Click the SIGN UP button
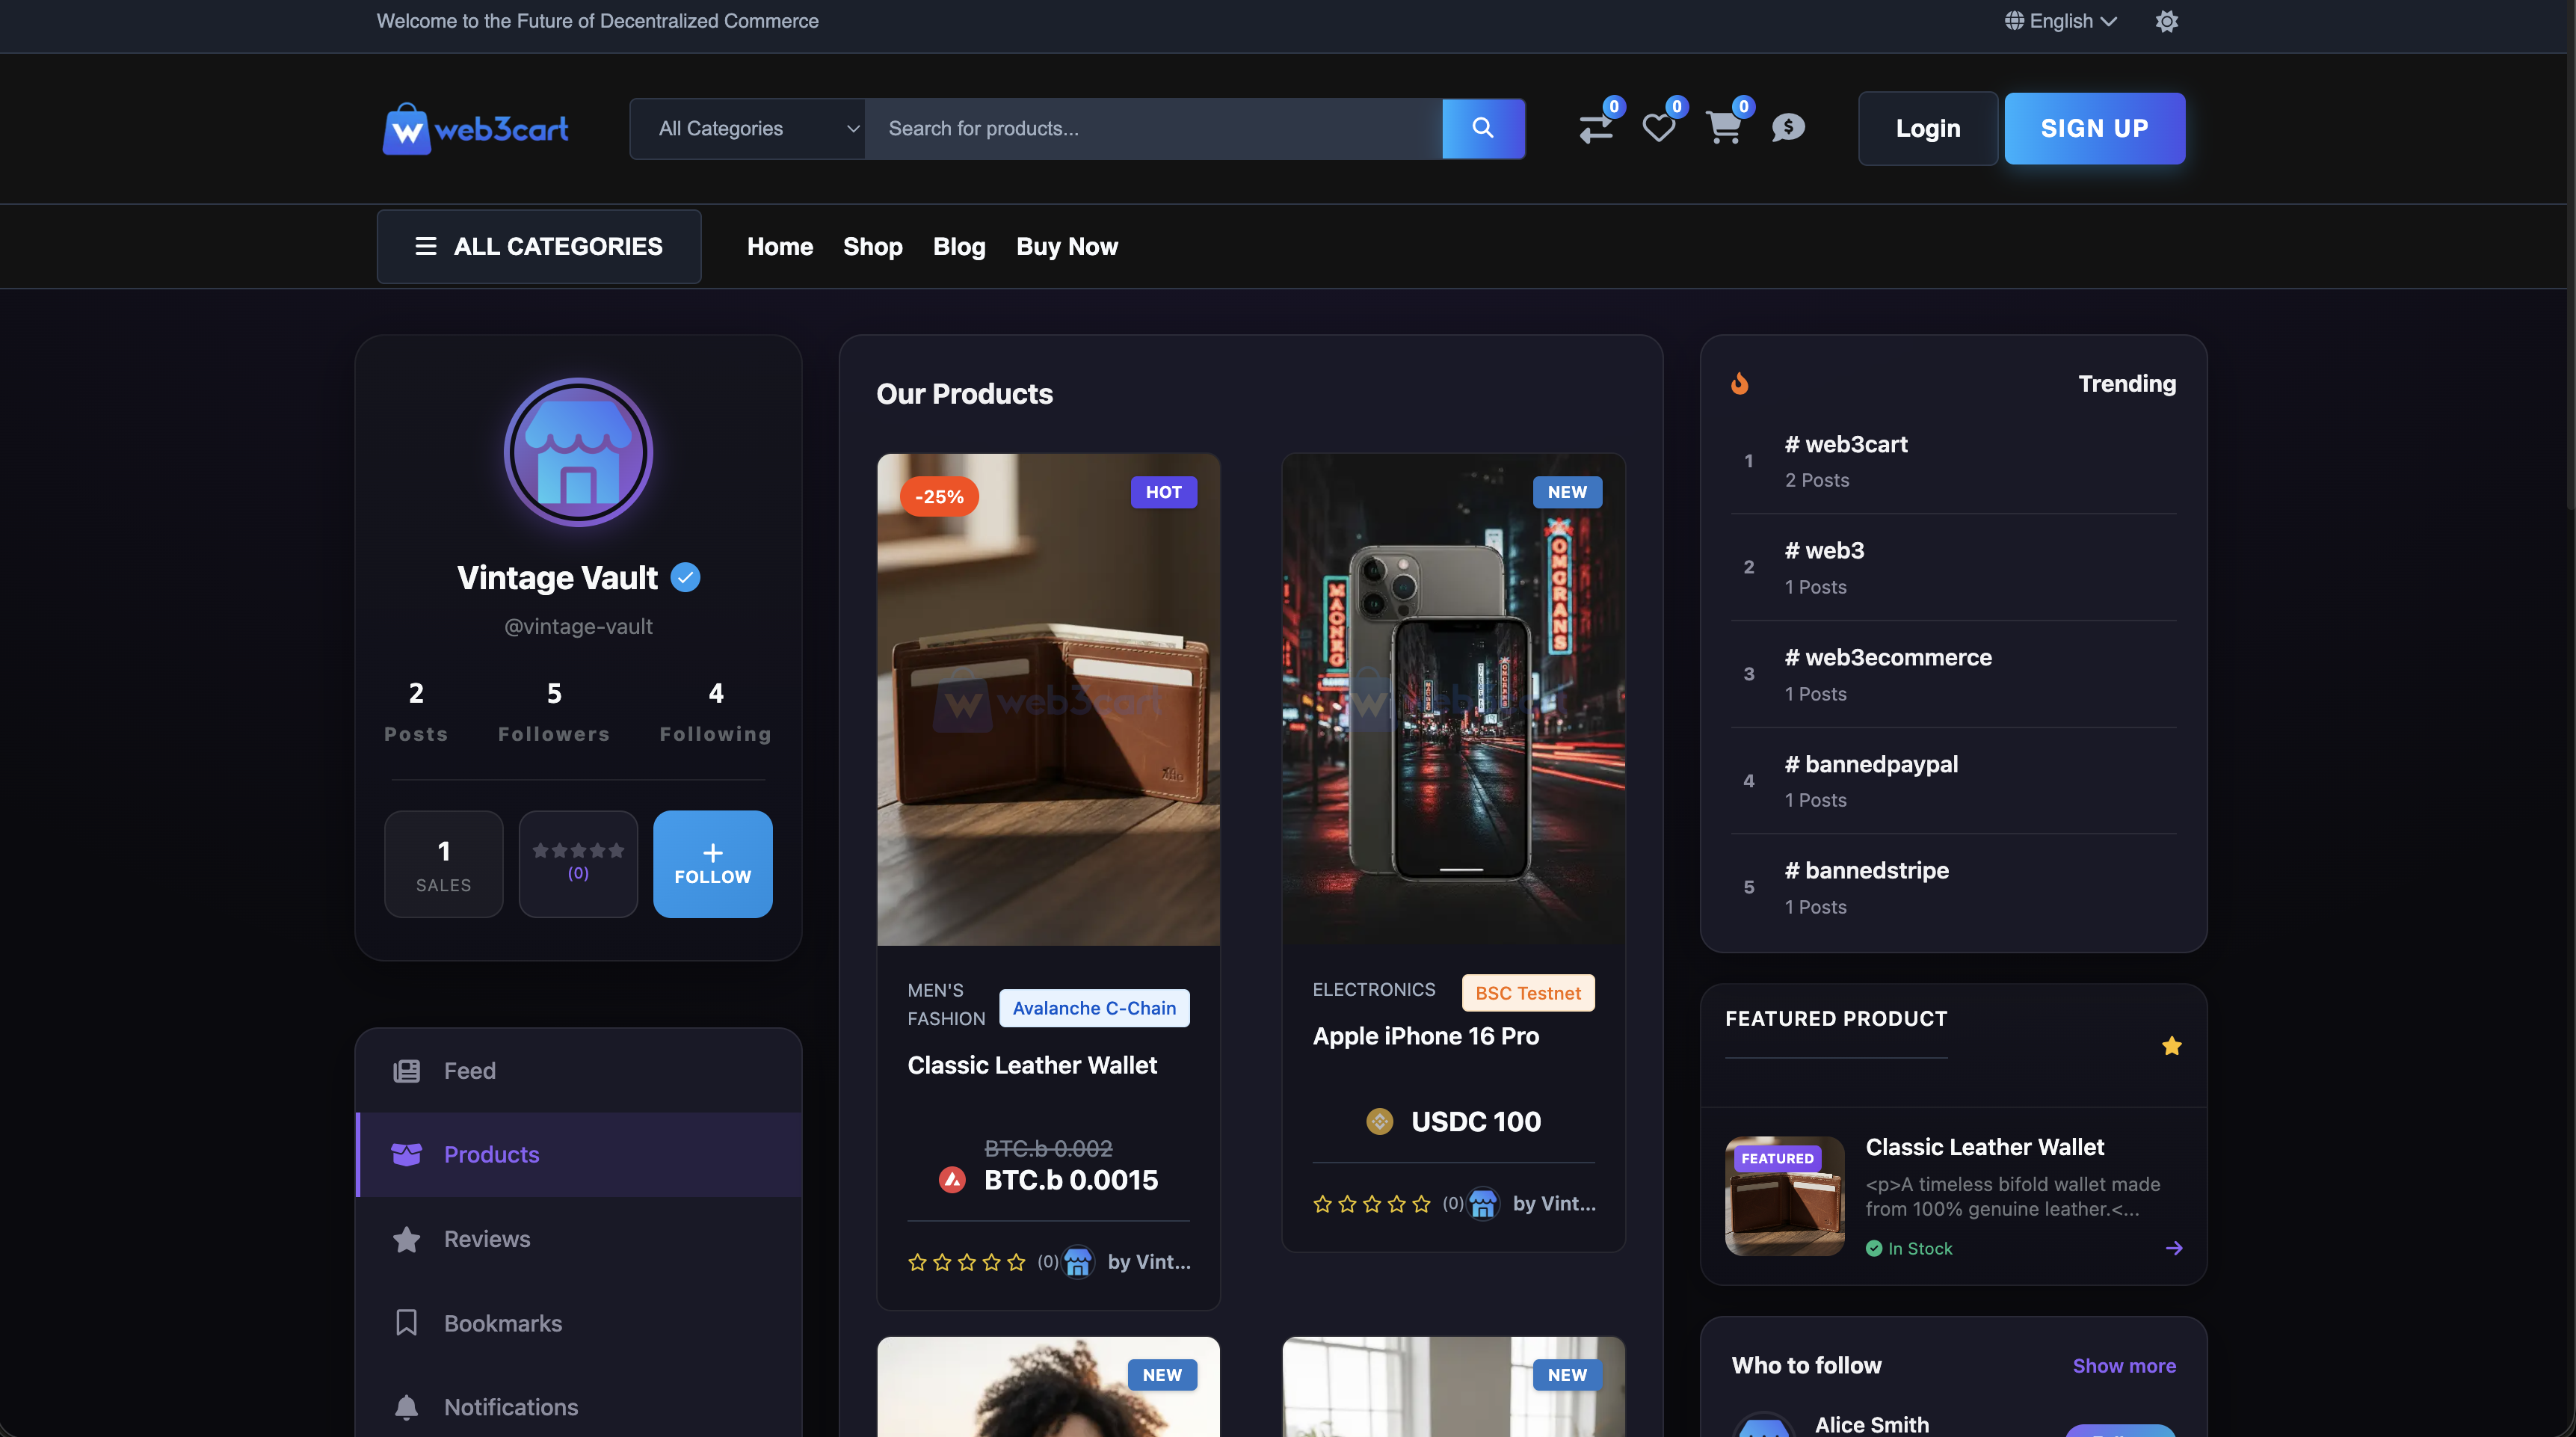 coord(2094,128)
